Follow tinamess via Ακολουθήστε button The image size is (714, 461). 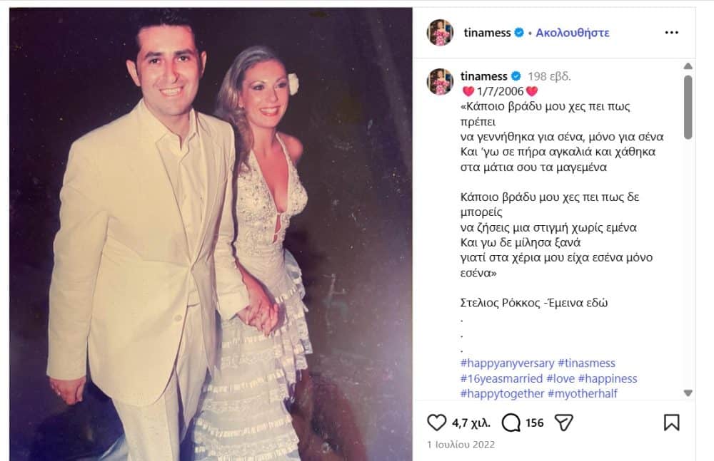572,33
